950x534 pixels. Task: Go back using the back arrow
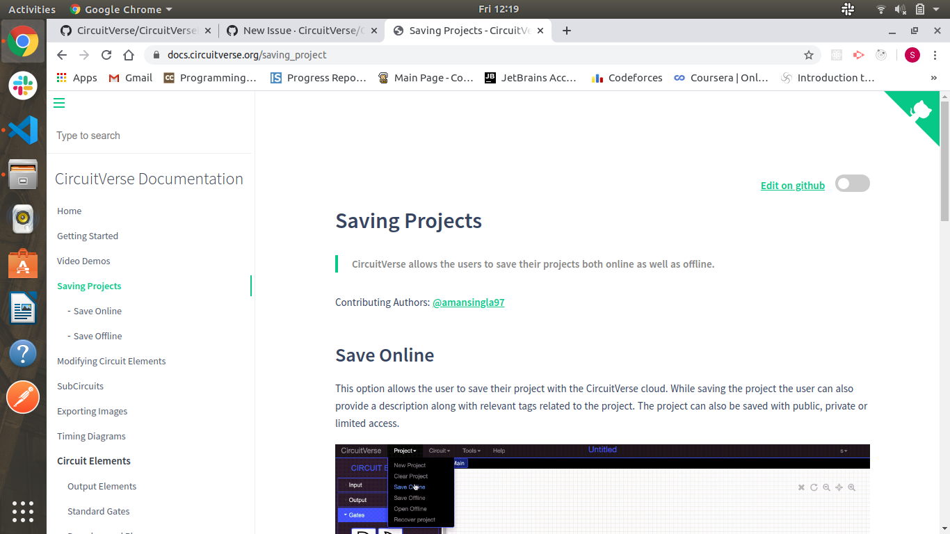point(61,54)
